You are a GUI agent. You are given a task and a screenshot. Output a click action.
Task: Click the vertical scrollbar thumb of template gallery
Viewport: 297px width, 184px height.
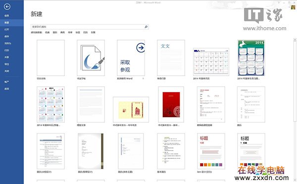(x=295, y=82)
